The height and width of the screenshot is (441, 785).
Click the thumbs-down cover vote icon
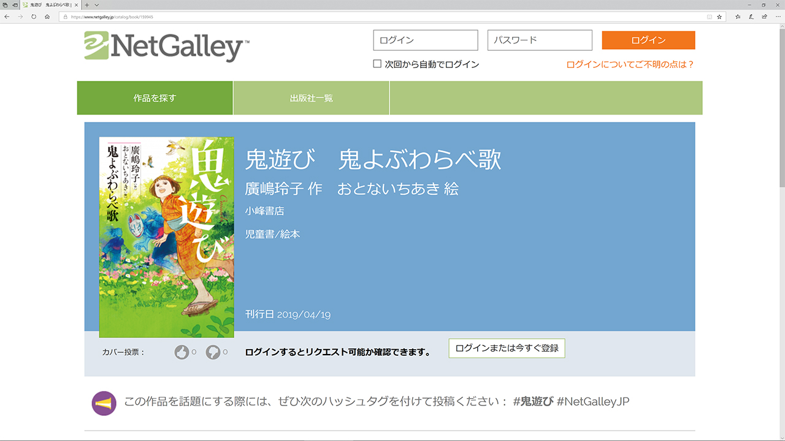click(213, 352)
